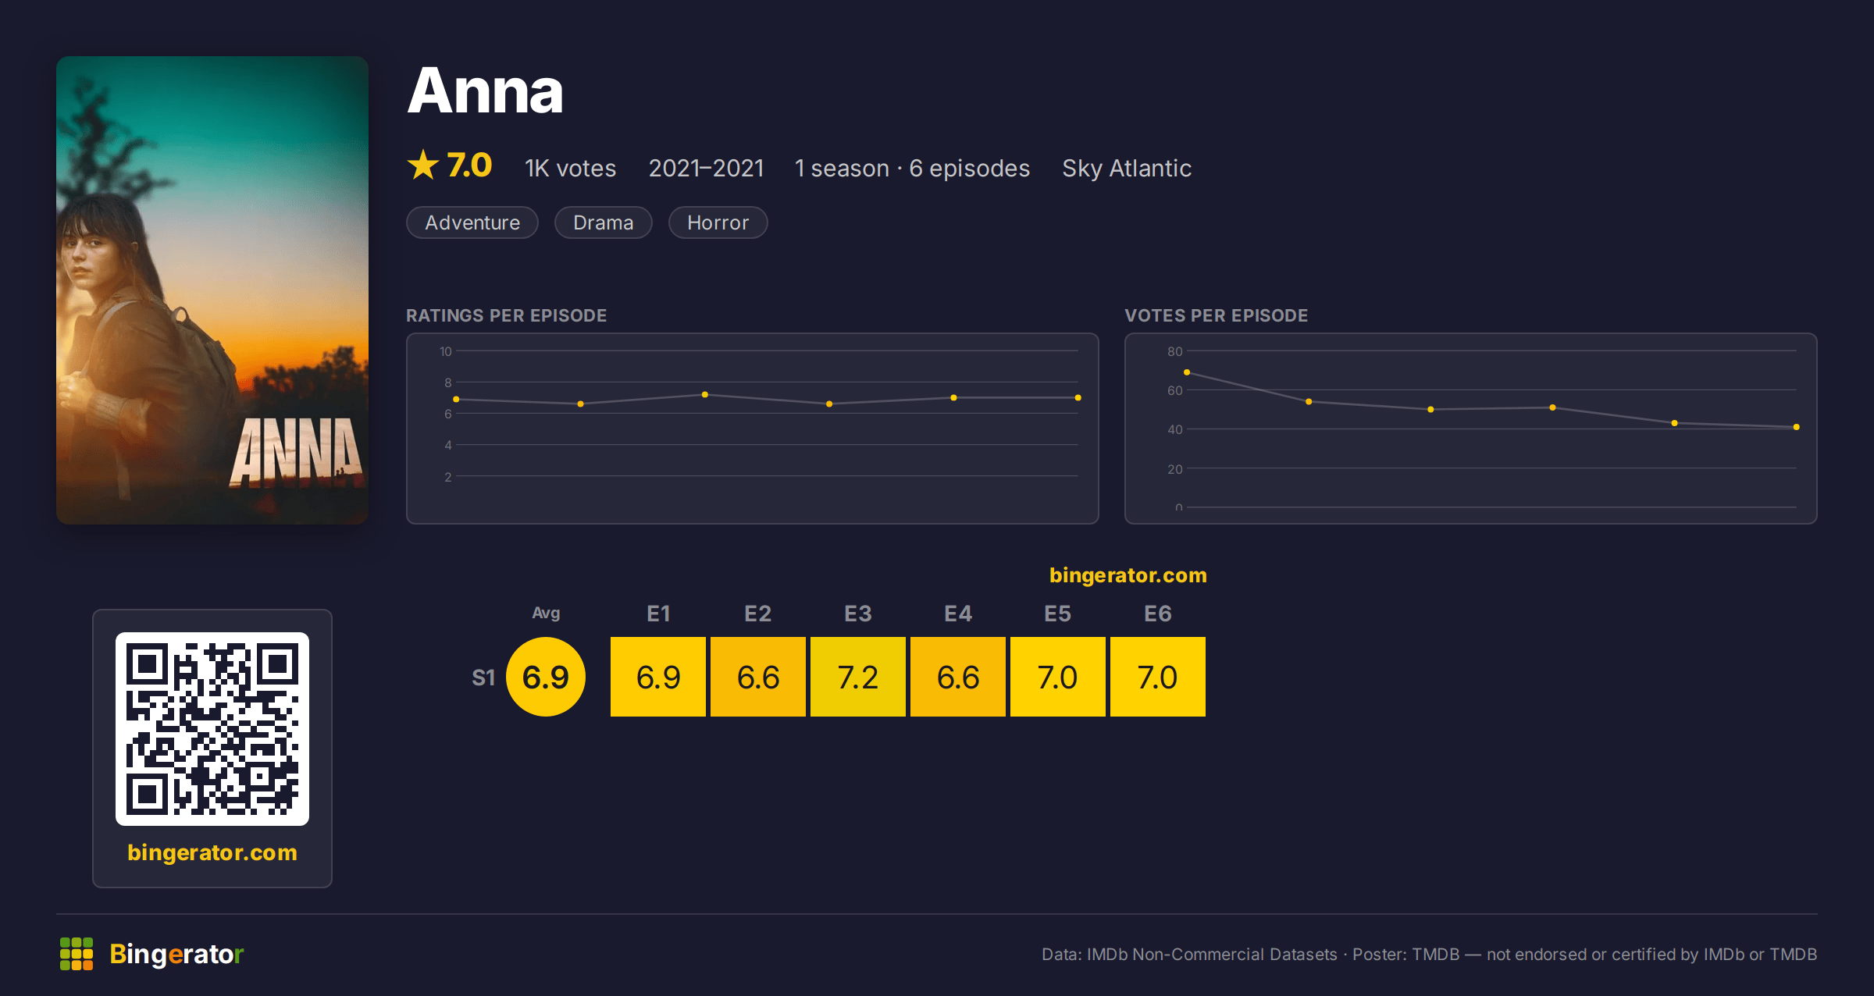The image size is (1874, 996).
Task: Open the Anna poster thumbnail
Action: (x=212, y=290)
